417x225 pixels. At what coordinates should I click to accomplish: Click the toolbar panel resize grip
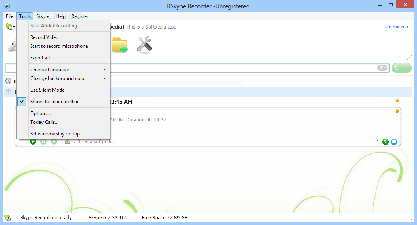click(x=410, y=57)
